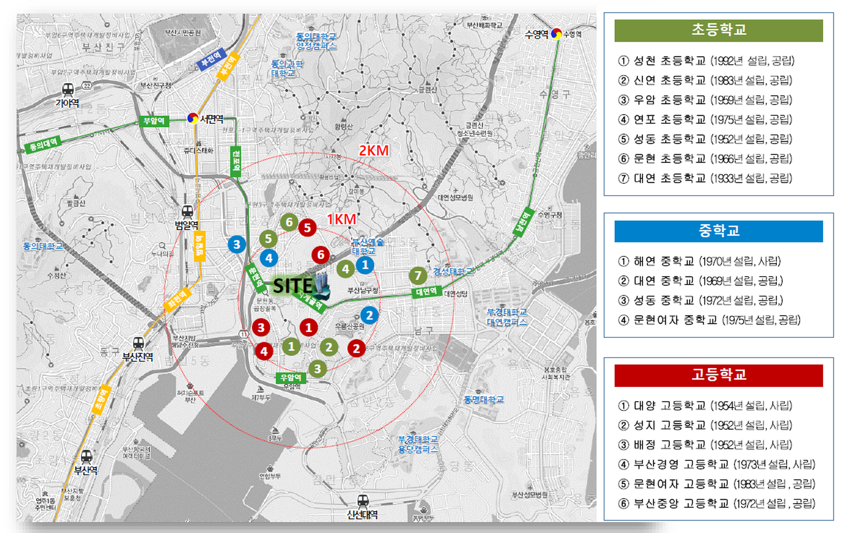The width and height of the screenshot is (847, 533).
Task: Click the Gaya station (가야역) train icon
Action: pos(67,89)
